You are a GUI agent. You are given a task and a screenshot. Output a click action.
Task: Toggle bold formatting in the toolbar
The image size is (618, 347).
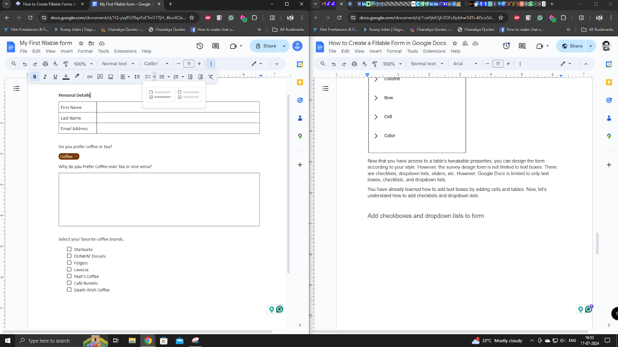(x=34, y=77)
